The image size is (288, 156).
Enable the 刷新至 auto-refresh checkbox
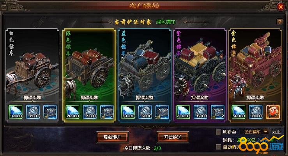point(218,132)
